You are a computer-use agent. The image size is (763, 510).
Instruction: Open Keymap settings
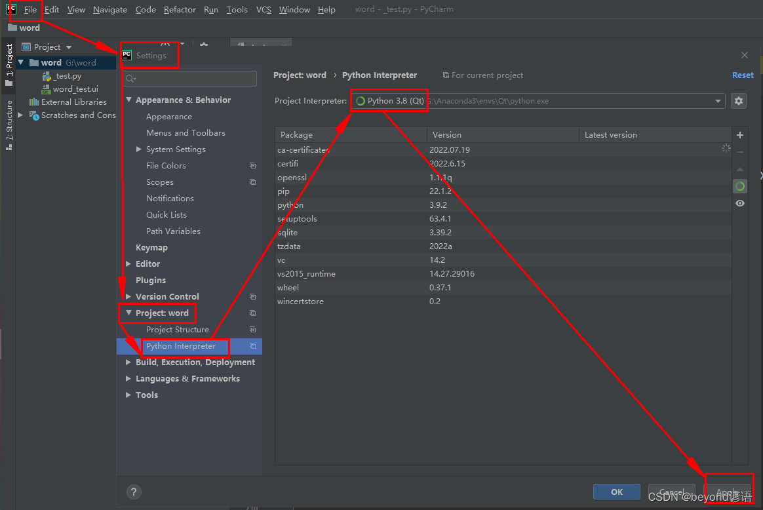151,248
